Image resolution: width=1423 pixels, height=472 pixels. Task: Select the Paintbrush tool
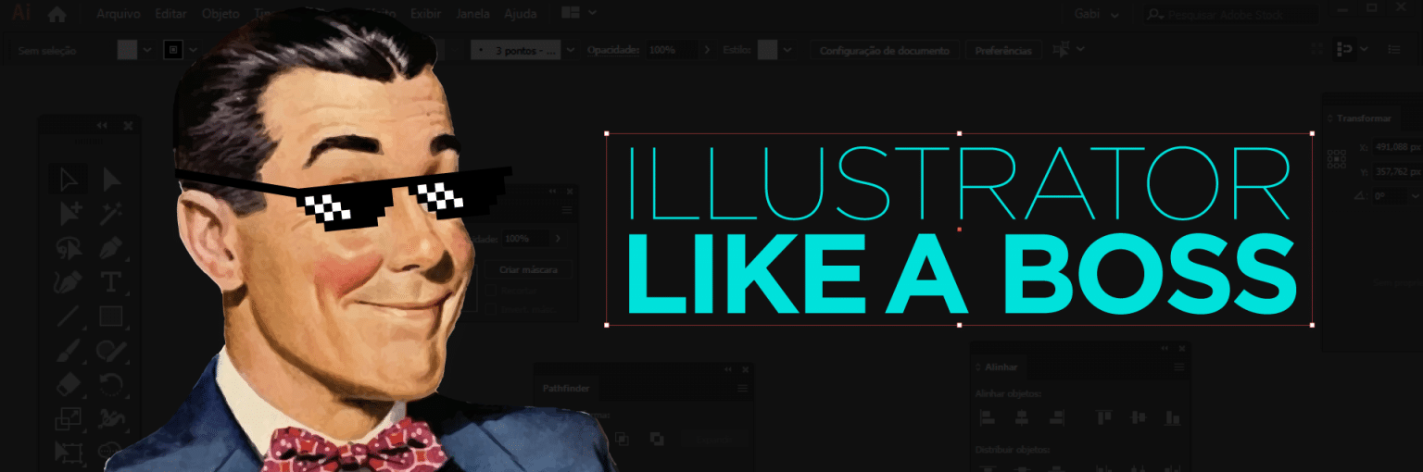69,350
